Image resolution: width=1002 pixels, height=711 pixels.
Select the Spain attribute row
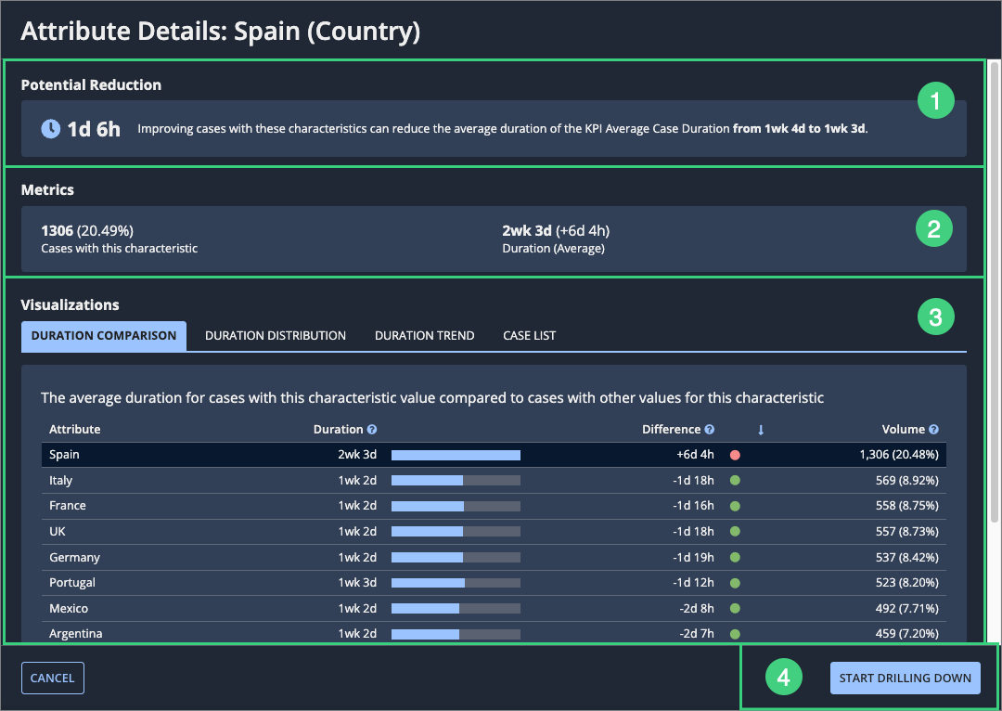coord(494,455)
